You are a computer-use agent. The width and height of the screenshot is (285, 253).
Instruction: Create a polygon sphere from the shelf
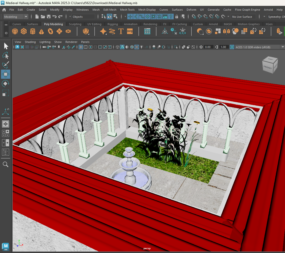click(15, 31)
